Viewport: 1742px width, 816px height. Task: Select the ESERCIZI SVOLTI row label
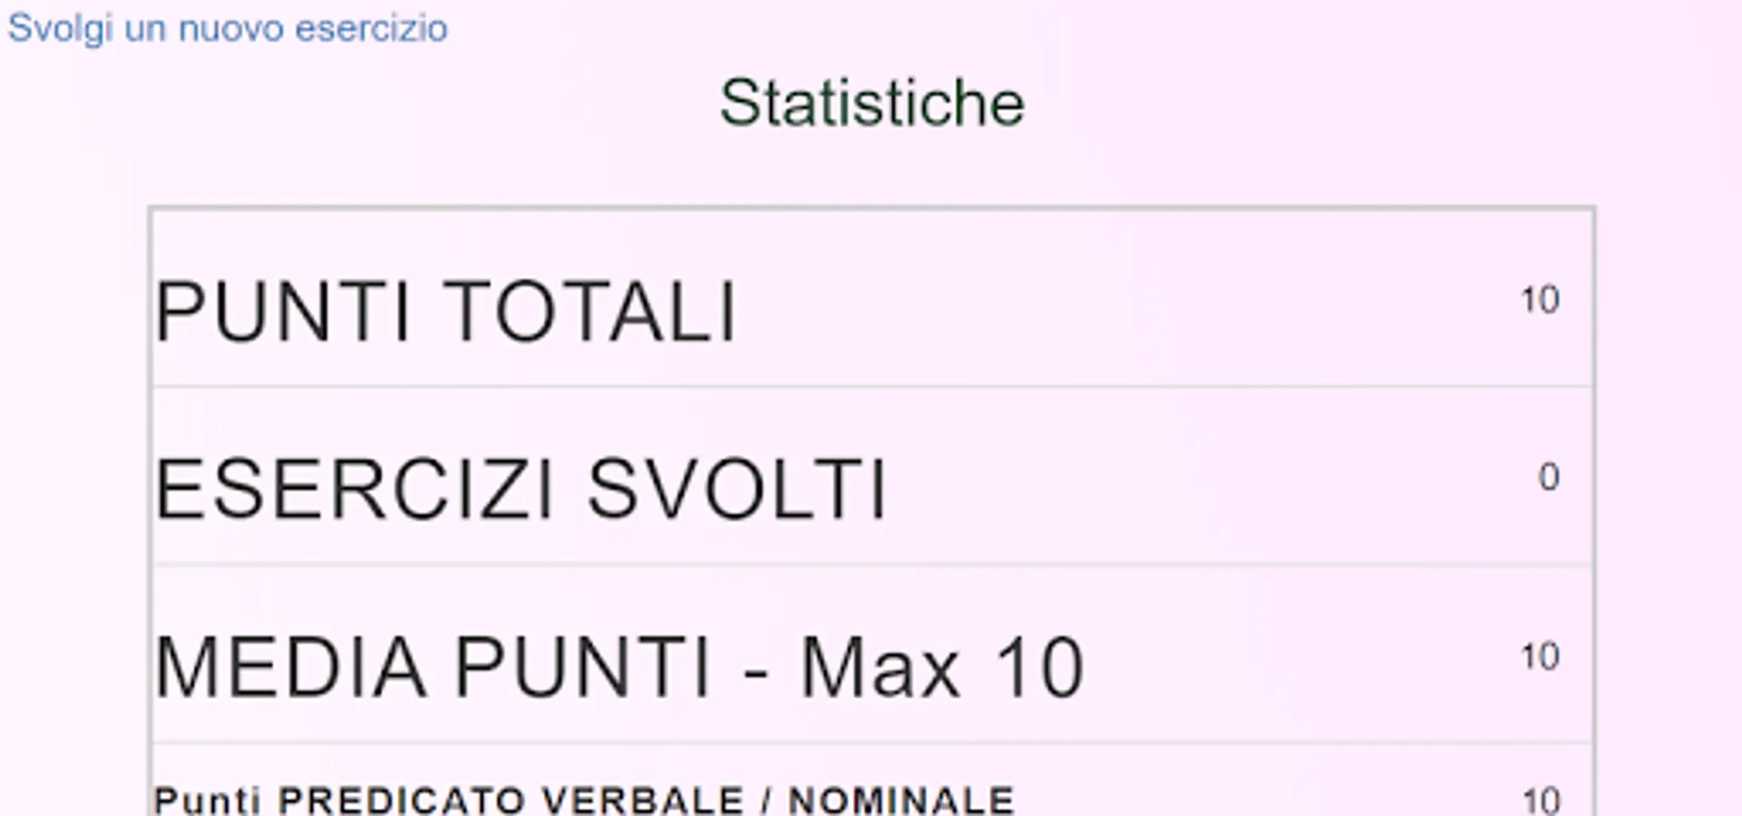[520, 490]
